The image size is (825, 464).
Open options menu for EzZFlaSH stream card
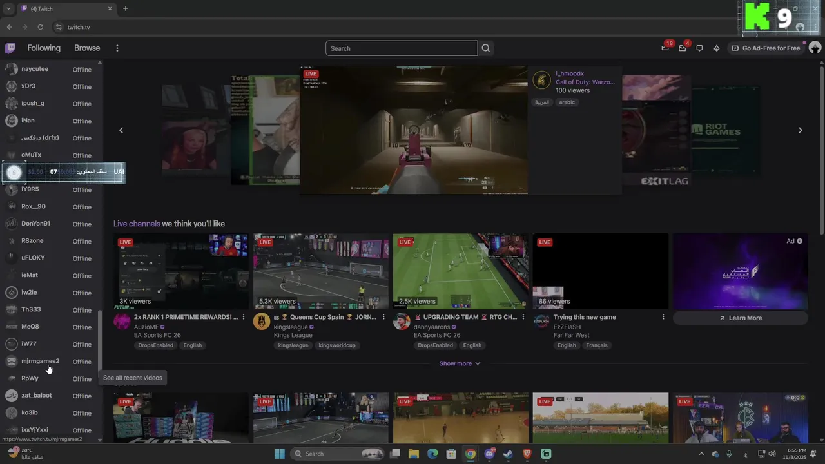pos(663,317)
